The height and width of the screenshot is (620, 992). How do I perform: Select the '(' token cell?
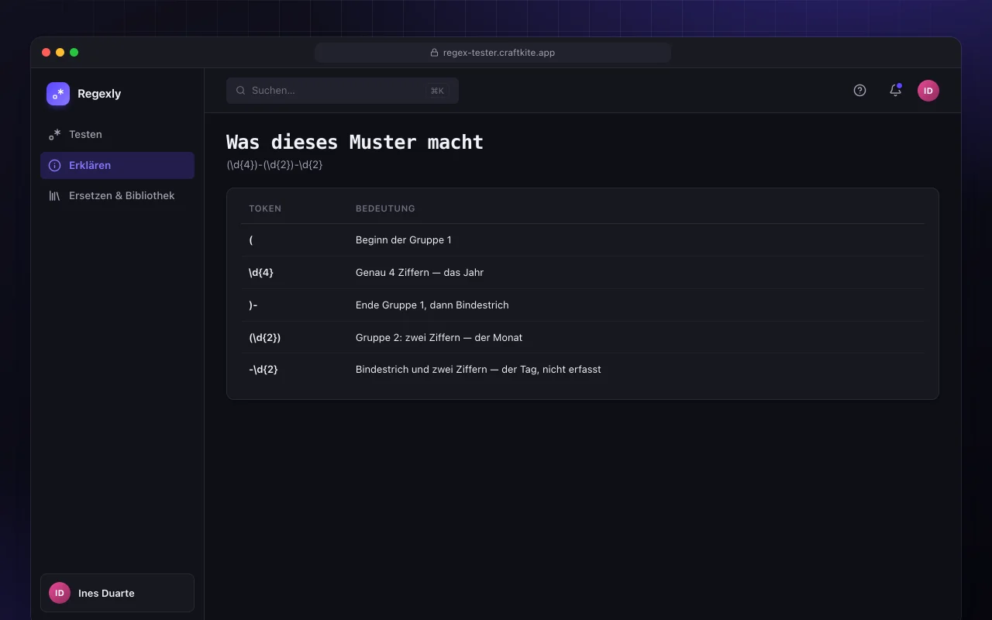(251, 240)
